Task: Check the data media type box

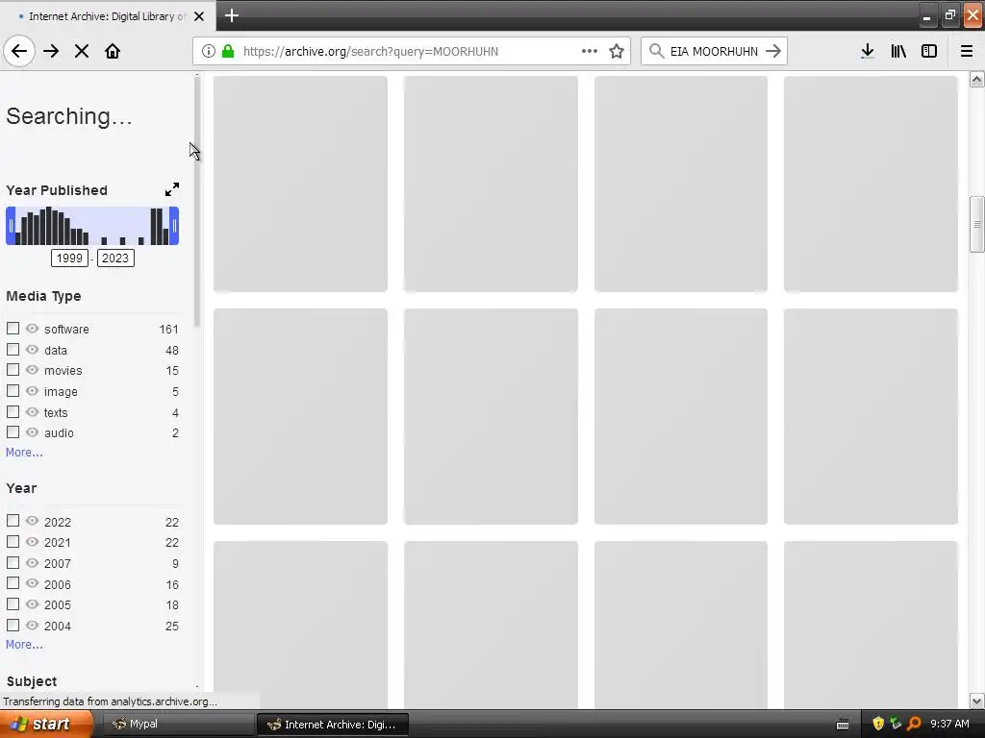Action: coord(13,350)
